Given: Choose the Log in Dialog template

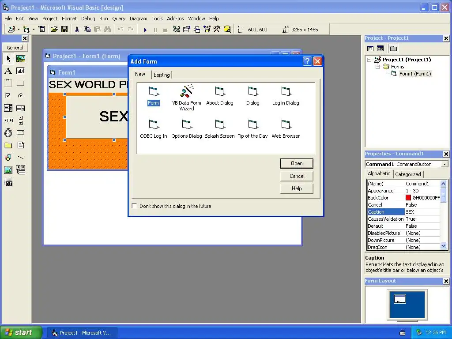Looking at the screenshot, I should (286, 96).
